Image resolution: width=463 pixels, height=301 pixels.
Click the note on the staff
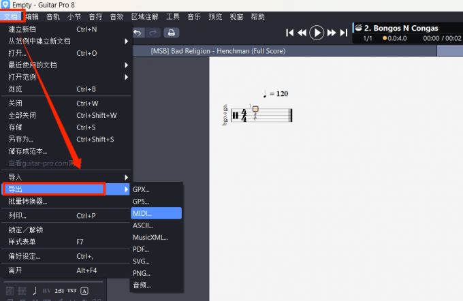pyautogui.click(x=255, y=110)
